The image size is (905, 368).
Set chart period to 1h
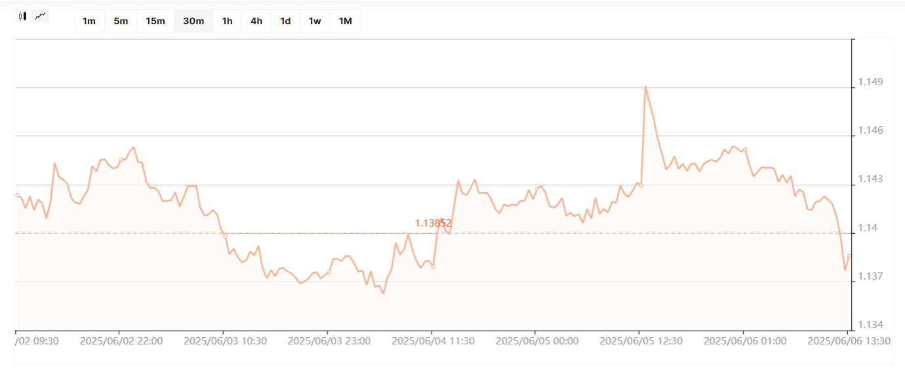coord(227,21)
